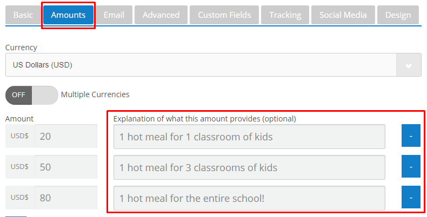The image size is (427, 217).
Task: Remove the 20 dollar amount row
Action: coord(411,137)
